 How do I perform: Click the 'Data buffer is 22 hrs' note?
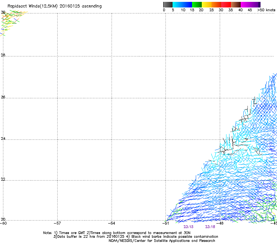[x=76, y=237]
